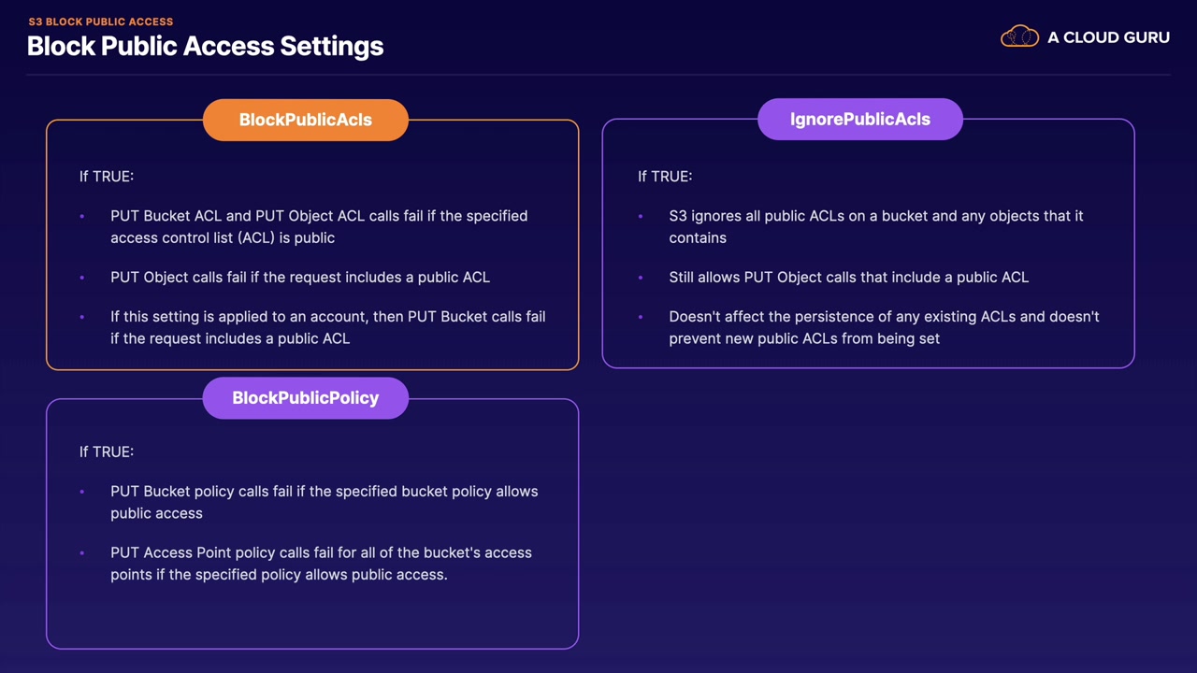This screenshot has height=673, width=1197.
Task: Click 'If TRUE:' text in IgnorePublicAcls box
Action: tap(665, 176)
